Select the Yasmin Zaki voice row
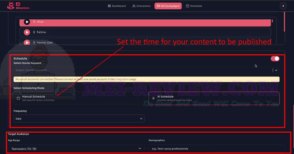The image size is (294, 154). pos(145,42)
